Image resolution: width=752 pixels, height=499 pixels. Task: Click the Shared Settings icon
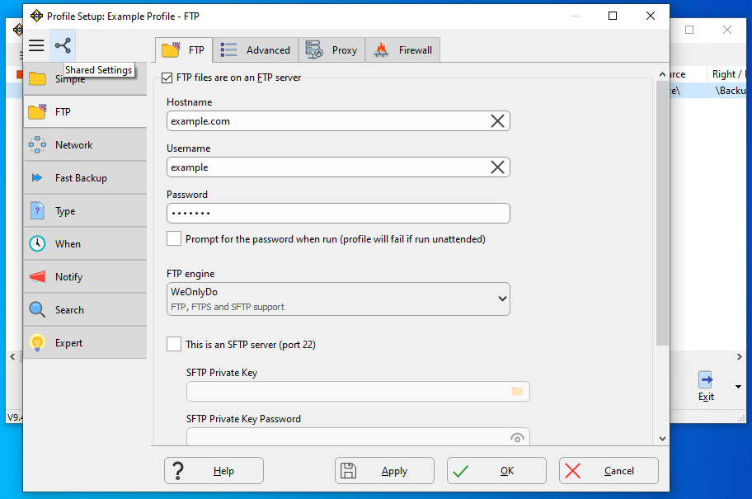(x=63, y=45)
